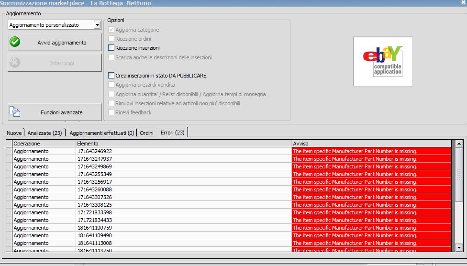
Task: Click the vertical scrollbar thumb of error list
Action: [x=459, y=176]
